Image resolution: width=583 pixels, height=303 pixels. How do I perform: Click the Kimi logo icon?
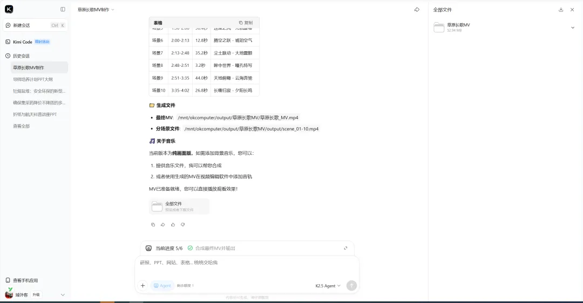point(9,9)
